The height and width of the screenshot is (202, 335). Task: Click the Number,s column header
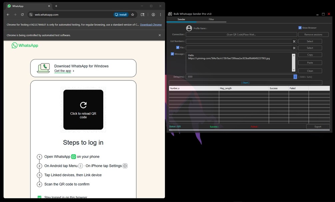pos(194,88)
